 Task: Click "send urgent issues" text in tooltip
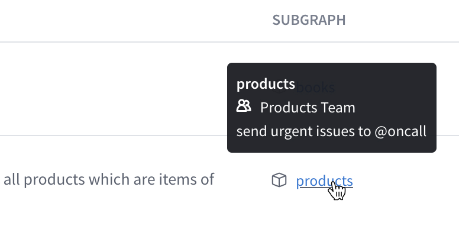pos(295,131)
